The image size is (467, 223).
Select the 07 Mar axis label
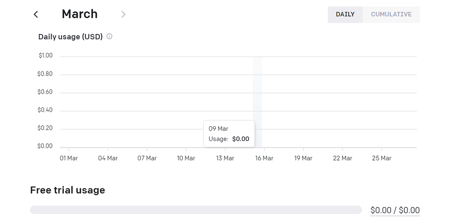tap(147, 158)
